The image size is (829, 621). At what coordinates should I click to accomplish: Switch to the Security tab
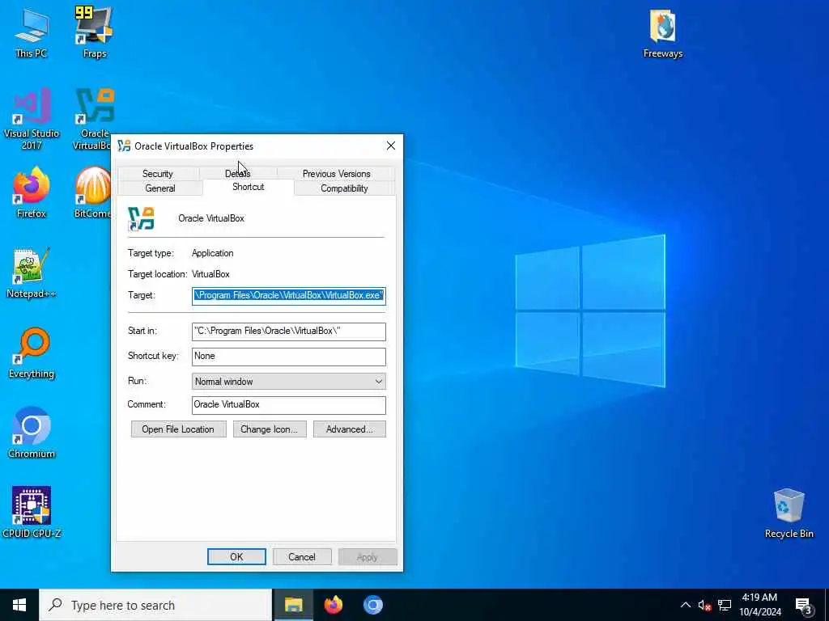point(158,174)
